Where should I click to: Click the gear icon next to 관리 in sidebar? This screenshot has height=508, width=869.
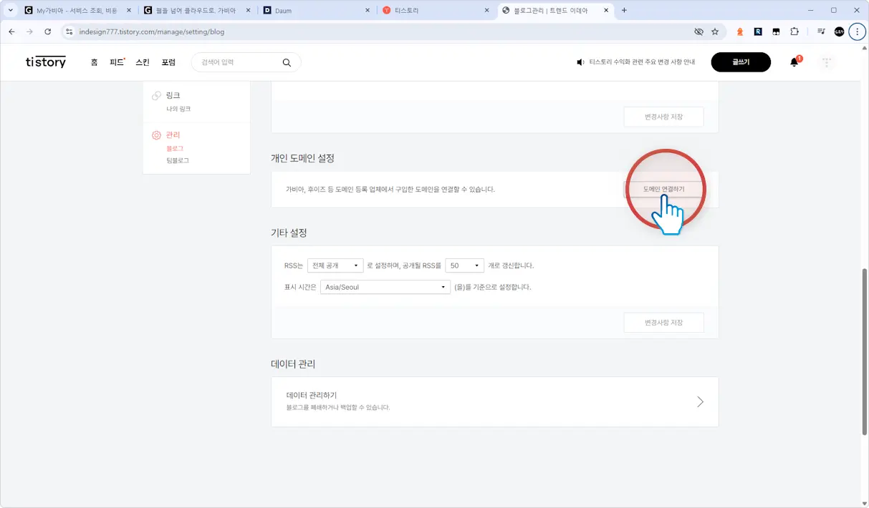coord(157,135)
